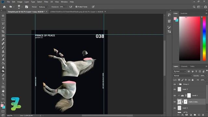This screenshot has height=117, width=208.
Task: Open the layer blend mode Normal dropdown
Action: (x=183, y=76)
